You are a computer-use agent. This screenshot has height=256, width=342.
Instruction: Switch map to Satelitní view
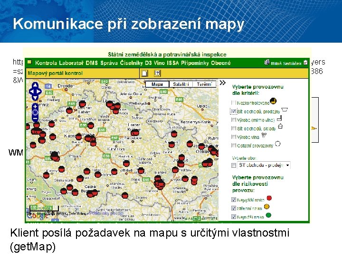point(181,84)
